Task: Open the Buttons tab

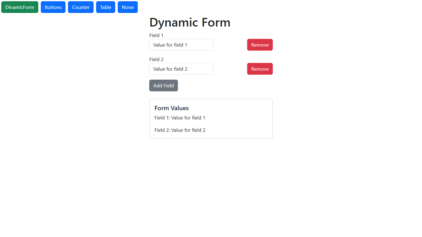Action: click(53, 7)
